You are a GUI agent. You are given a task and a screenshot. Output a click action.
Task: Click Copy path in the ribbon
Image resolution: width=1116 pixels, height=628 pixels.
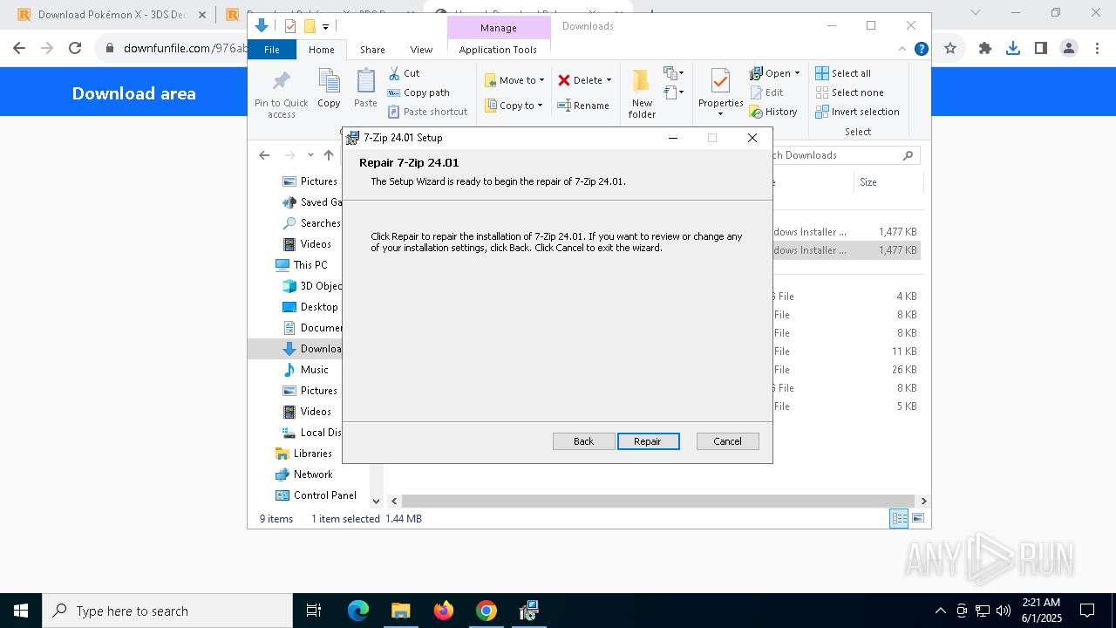coord(418,92)
